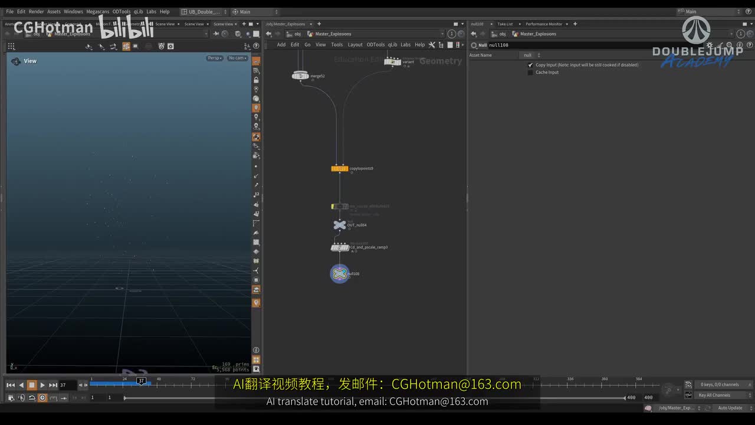Open the Persp viewport dropdown

[x=215, y=58]
